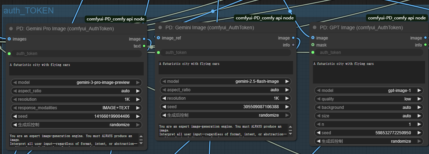
Task: Open aspect_ratio dropdown in Gemini Image node
Action: [226, 90]
